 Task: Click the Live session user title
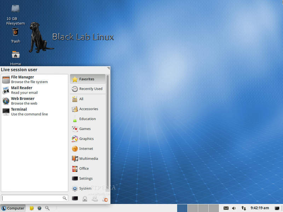point(19,70)
